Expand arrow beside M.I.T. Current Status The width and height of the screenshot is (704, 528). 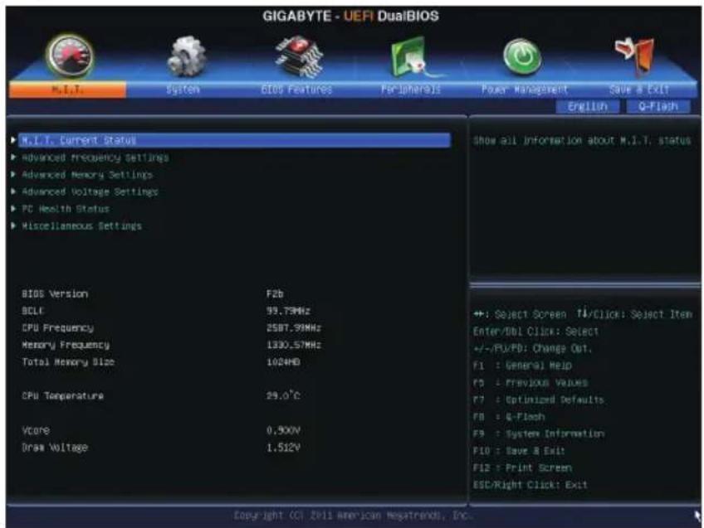[x=13, y=140]
